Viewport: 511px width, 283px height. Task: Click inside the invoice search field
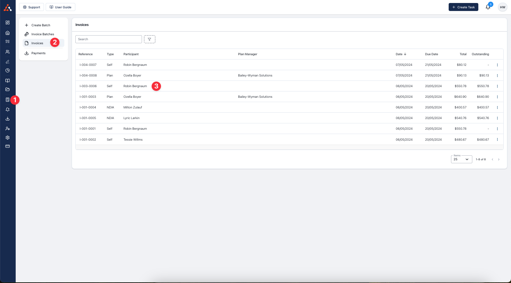point(108,39)
